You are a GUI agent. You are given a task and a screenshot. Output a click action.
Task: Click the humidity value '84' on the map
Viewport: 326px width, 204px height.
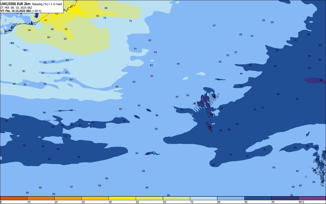[178, 64]
